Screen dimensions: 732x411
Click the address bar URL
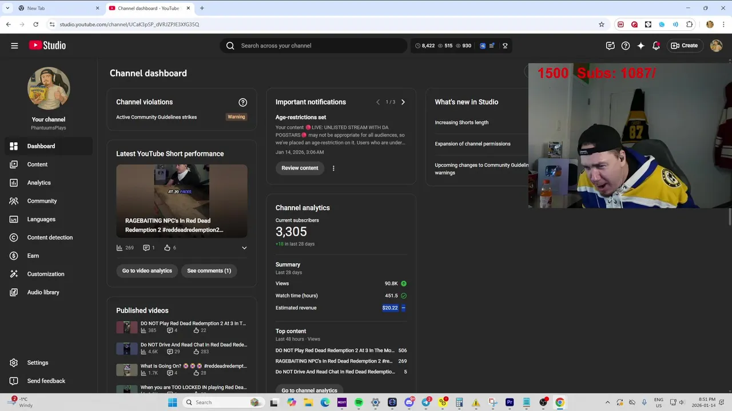(x=129, y=25)
